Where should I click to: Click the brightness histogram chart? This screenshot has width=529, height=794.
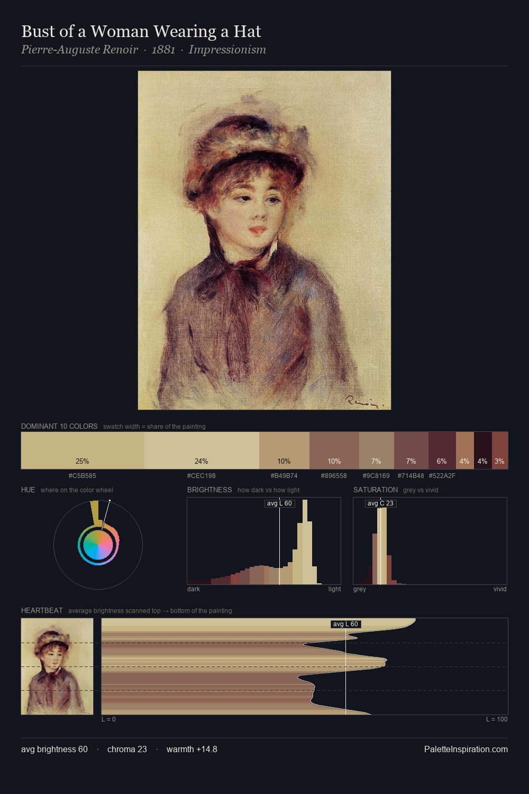pos(264,541)
